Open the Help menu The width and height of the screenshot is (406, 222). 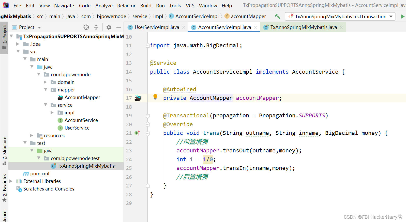tap(227, 6)
